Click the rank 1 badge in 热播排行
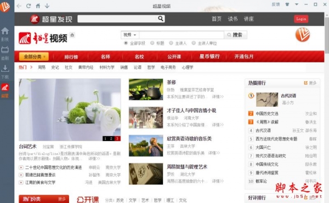The height and width of the screenshot is (203, 329). click(x=251, y=96)
